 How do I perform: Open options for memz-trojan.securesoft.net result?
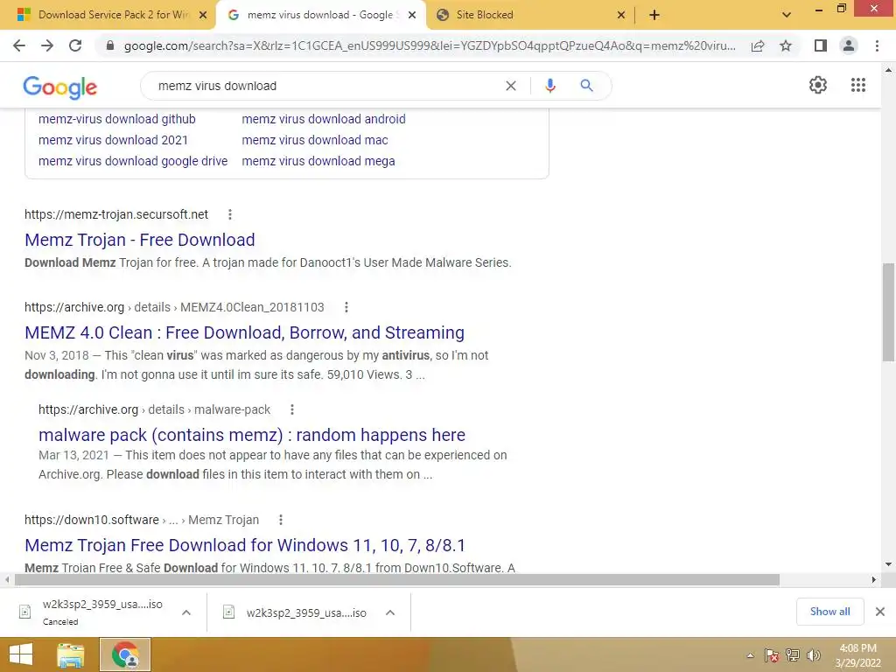(x=230, y=214)
